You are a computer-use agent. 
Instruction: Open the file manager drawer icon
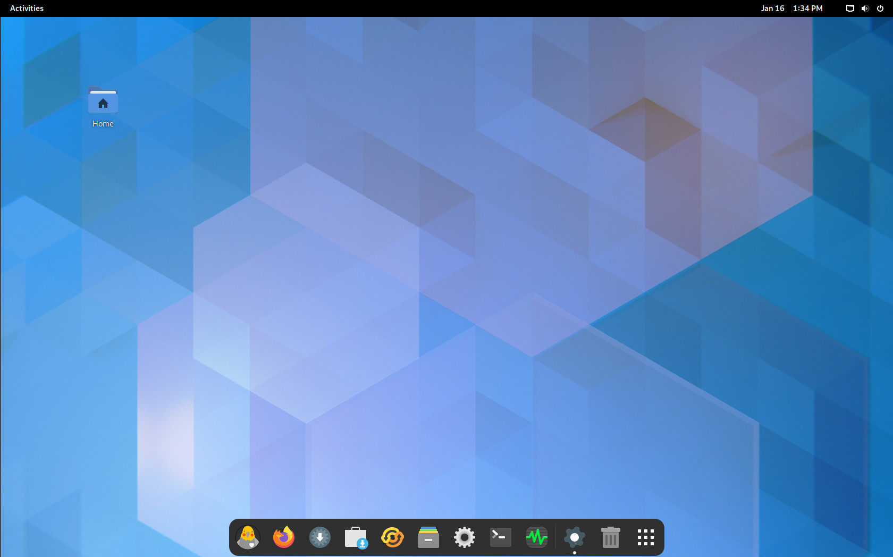coord(428,537)
